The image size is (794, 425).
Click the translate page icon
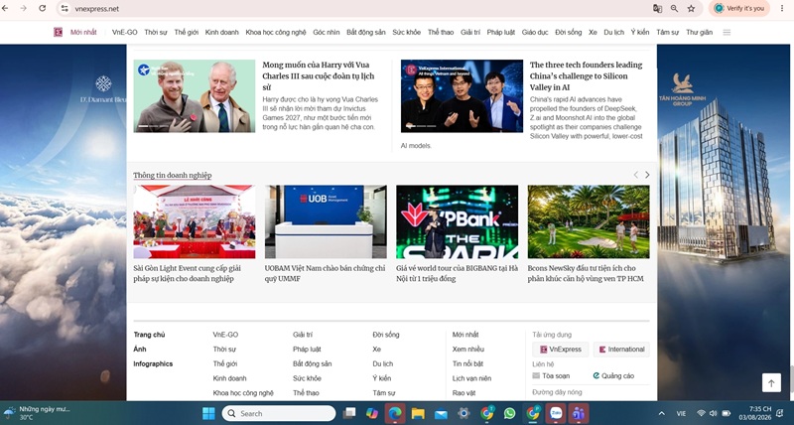tap(657, 9)
